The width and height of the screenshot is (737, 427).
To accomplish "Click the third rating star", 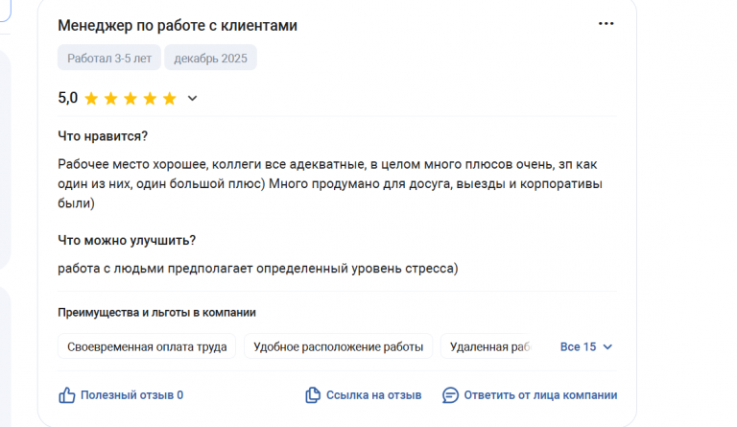I will point(131,98).
